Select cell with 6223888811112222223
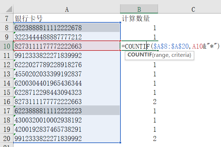Image resolution: width=221 pixels, height=147 pixels. 67,110
